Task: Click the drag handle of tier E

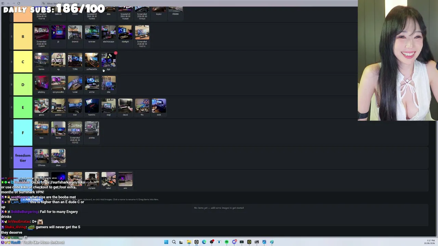Action: pos(11,108)
